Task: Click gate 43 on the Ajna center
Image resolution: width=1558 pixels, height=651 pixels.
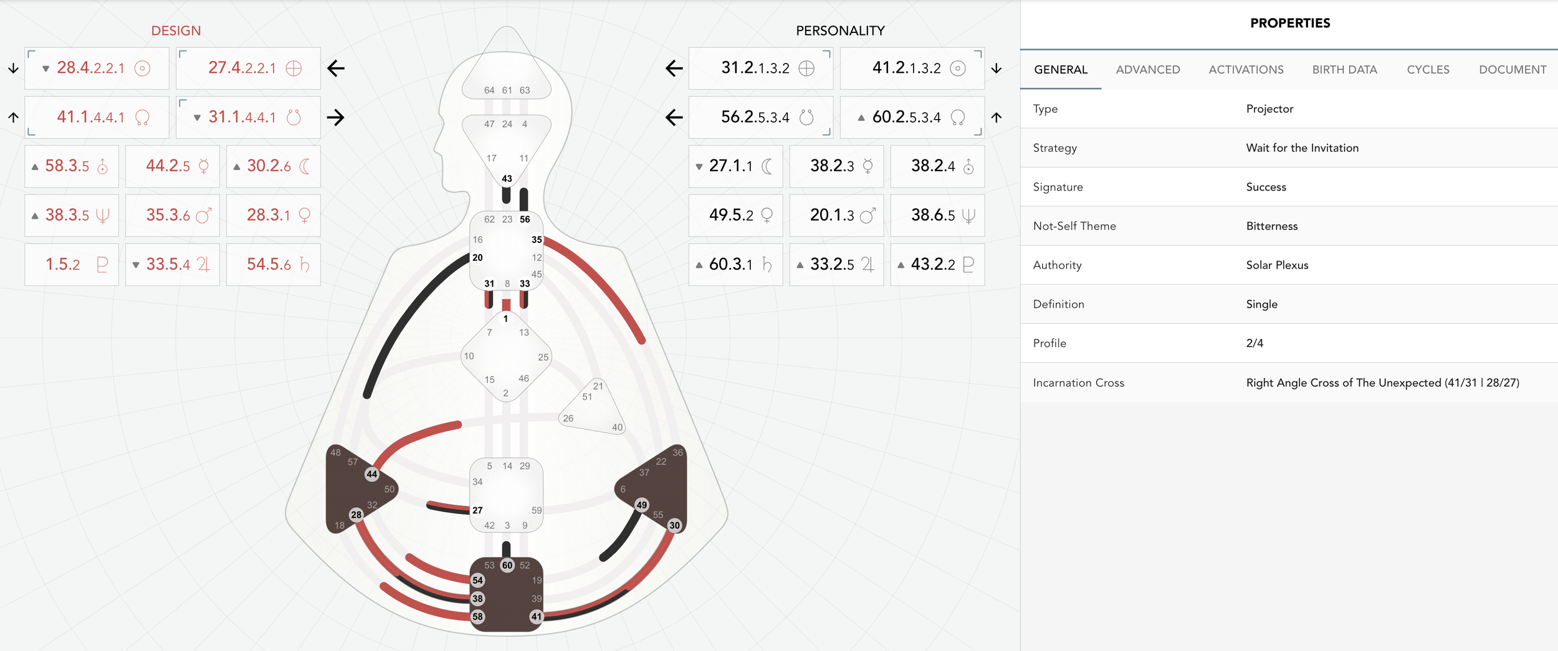Action: (507, 179)
